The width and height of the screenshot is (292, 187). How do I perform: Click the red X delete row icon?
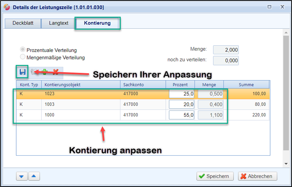click(55, 72)
